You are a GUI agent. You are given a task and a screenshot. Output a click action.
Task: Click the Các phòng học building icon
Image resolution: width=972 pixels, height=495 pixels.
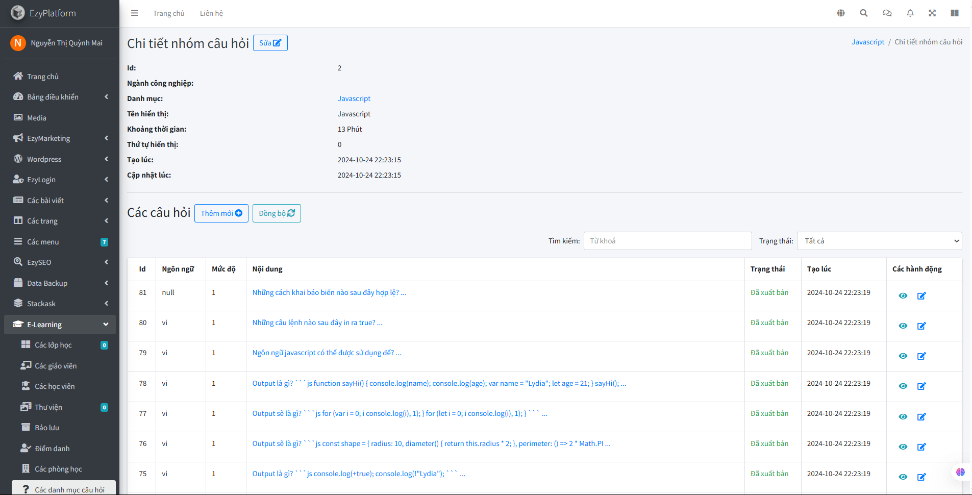pos(26,468)
